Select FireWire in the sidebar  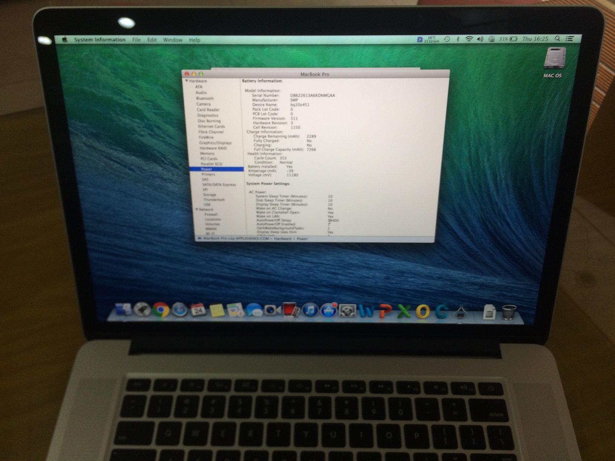[206, 137]
